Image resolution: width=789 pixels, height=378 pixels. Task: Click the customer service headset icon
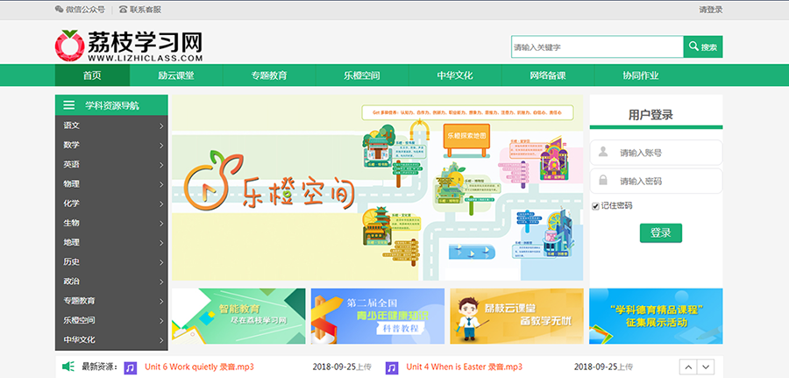click(122, 10)
